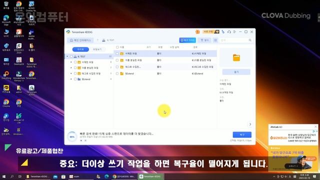Open the notification center icon
This screenshot has width=320, height=180.
[x=314, y=176]
